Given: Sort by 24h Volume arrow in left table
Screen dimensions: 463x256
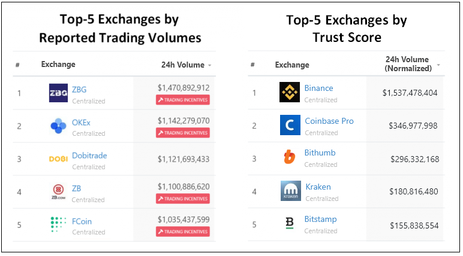Looking at the screenshot, I should [210, 65].
